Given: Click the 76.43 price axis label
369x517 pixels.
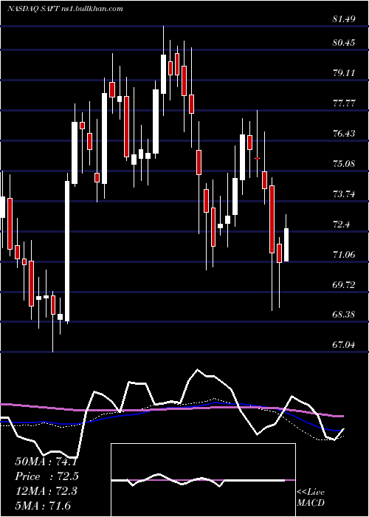Looking at the screenshot, I should click(345, 134).
